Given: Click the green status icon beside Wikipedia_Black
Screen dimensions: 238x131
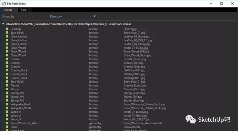Looking at the screenshot, I should point(7,104).
